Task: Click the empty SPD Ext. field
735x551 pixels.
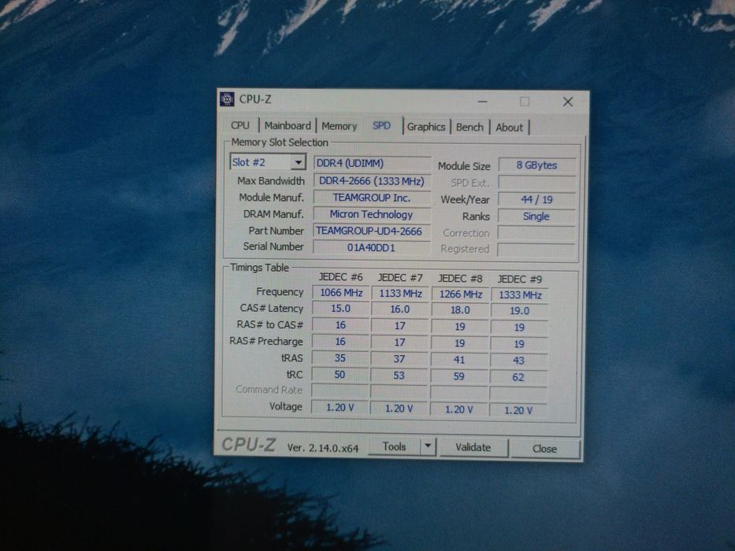Action: point(536,183)
